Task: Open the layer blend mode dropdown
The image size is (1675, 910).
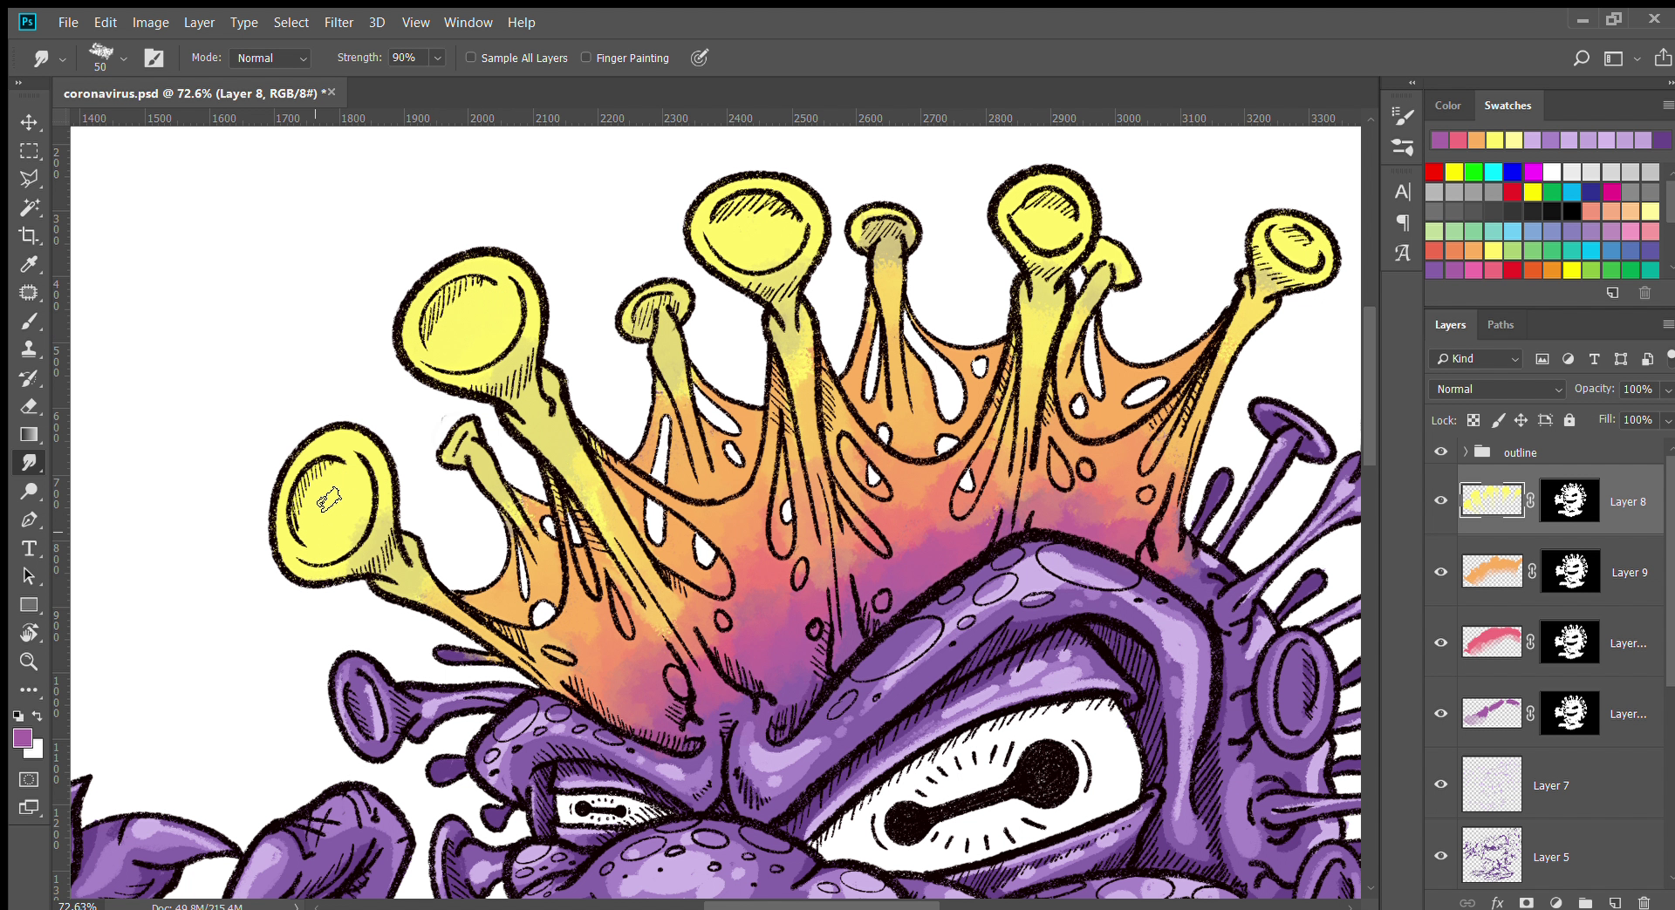Action: pos(1497,389)
